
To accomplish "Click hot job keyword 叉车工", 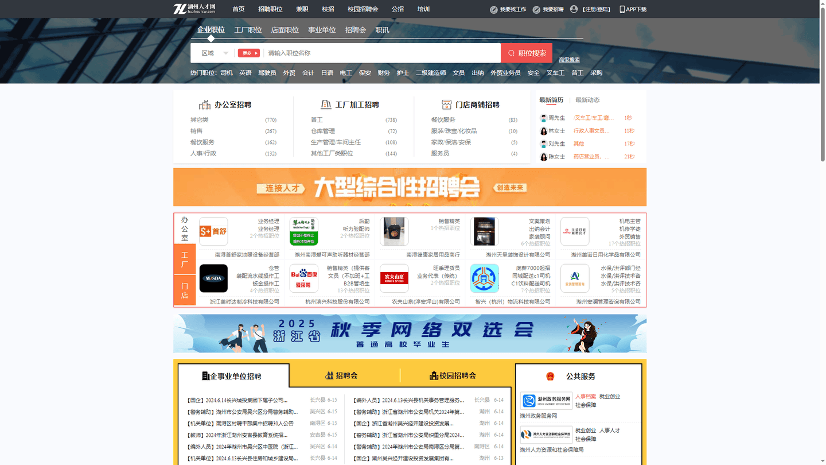I will [x=555, y=73].
